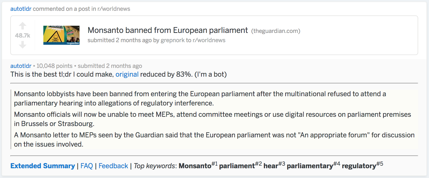Open autotldr profile in header line
Viewport: 429px width, 178px height.
(21, 9)
